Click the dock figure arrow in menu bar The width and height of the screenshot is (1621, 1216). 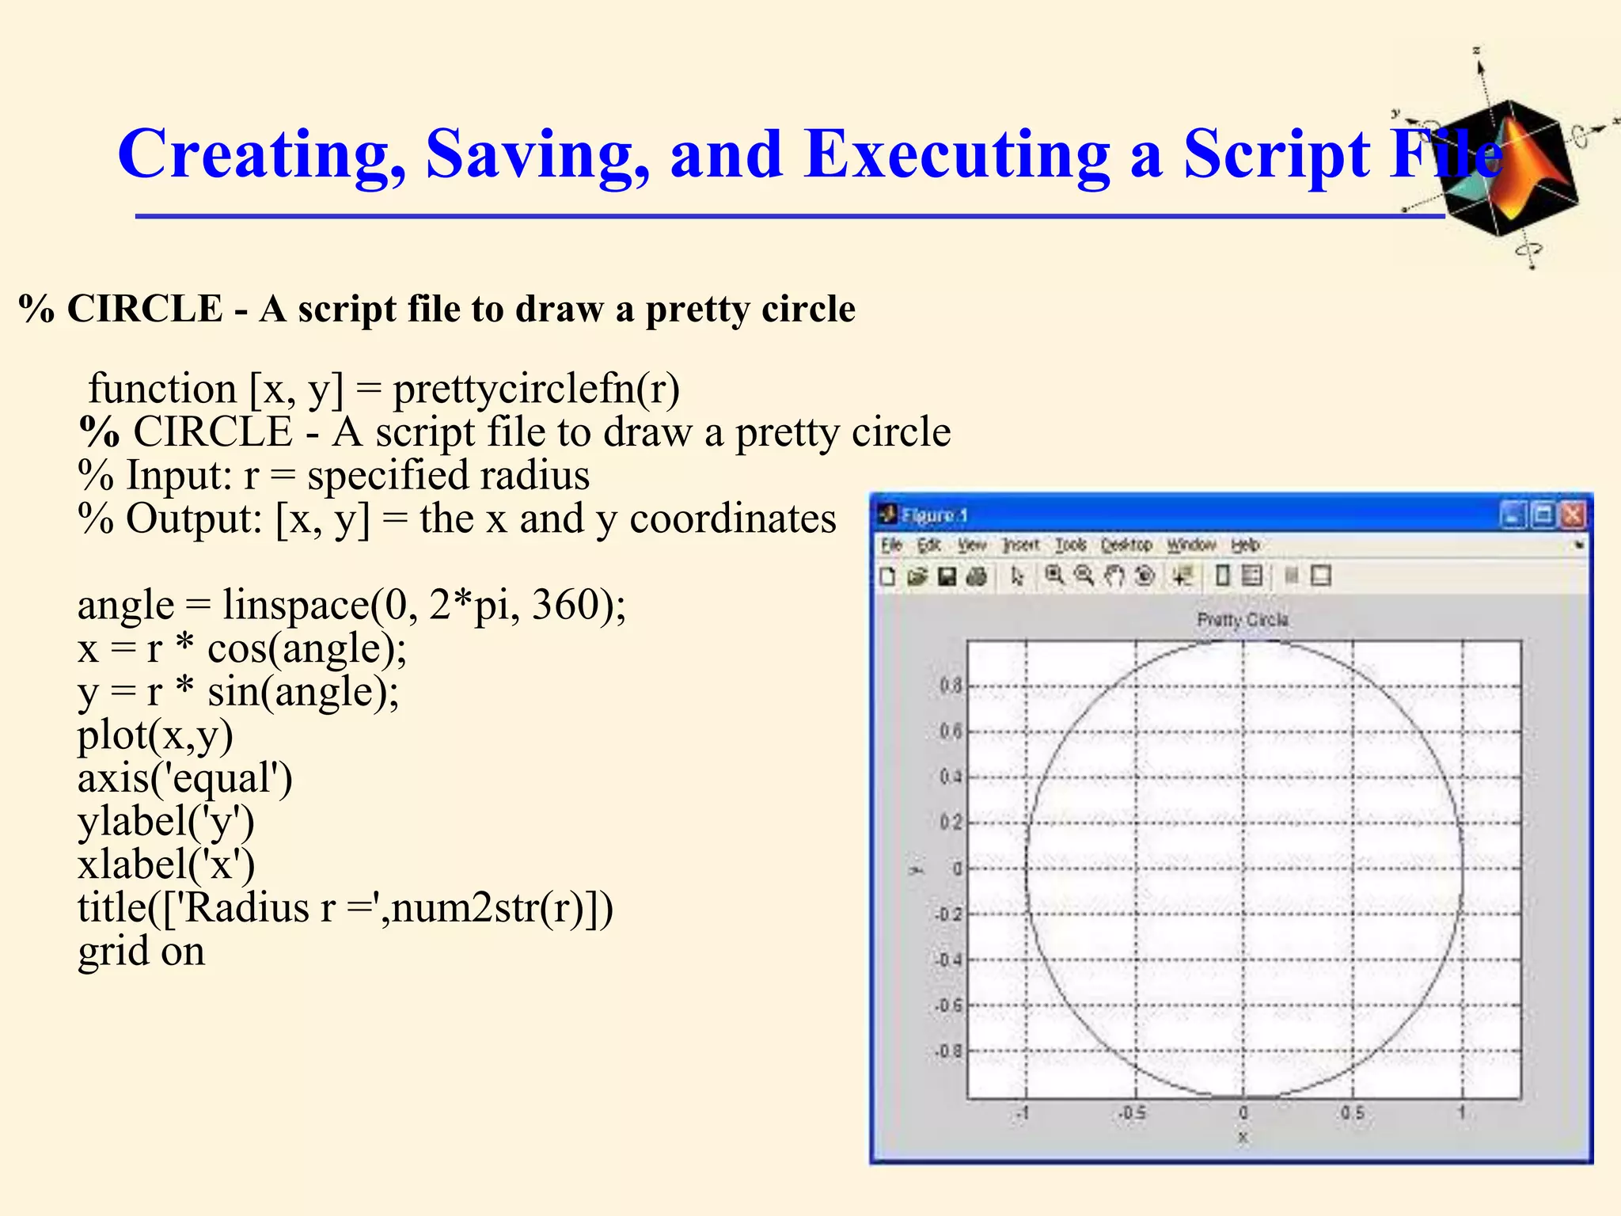1578,545
